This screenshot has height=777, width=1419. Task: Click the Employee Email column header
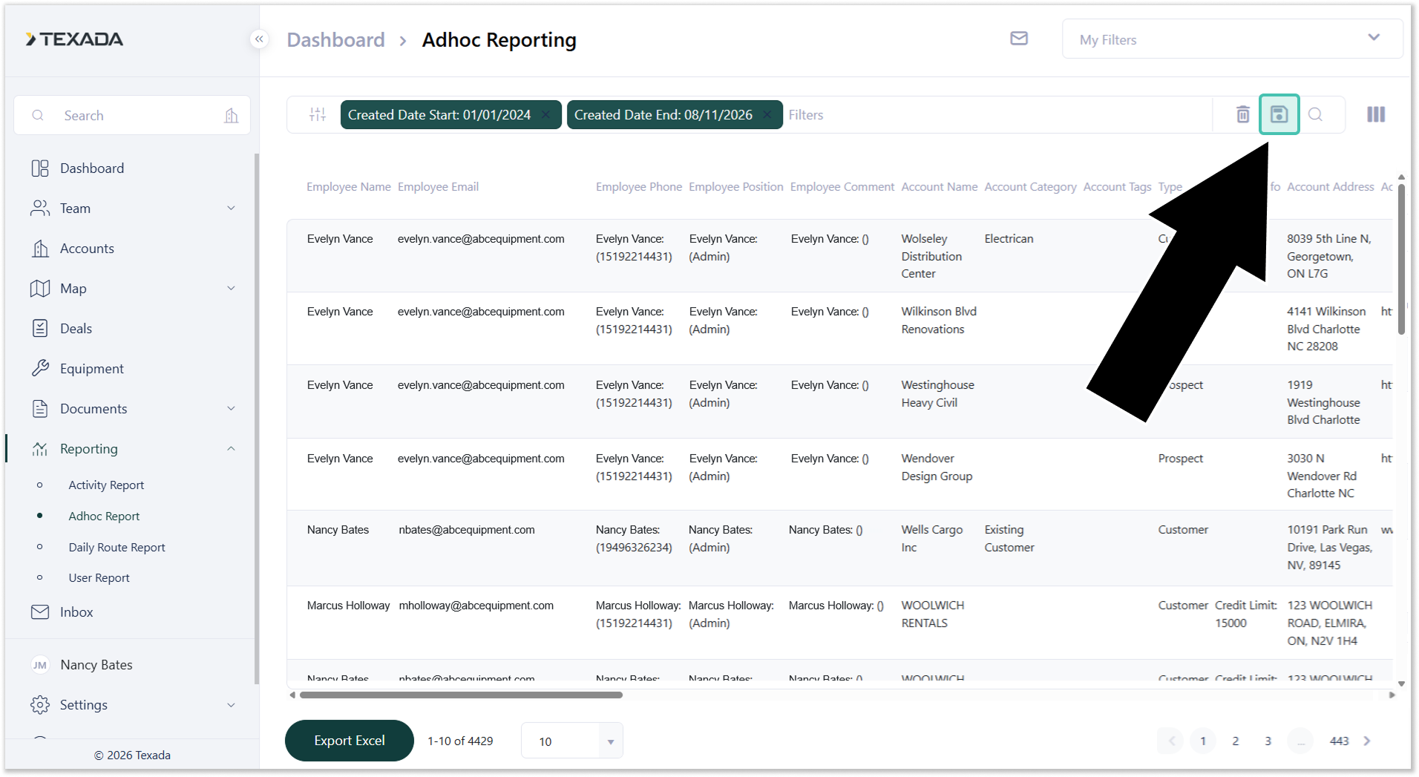pos(438,187)
